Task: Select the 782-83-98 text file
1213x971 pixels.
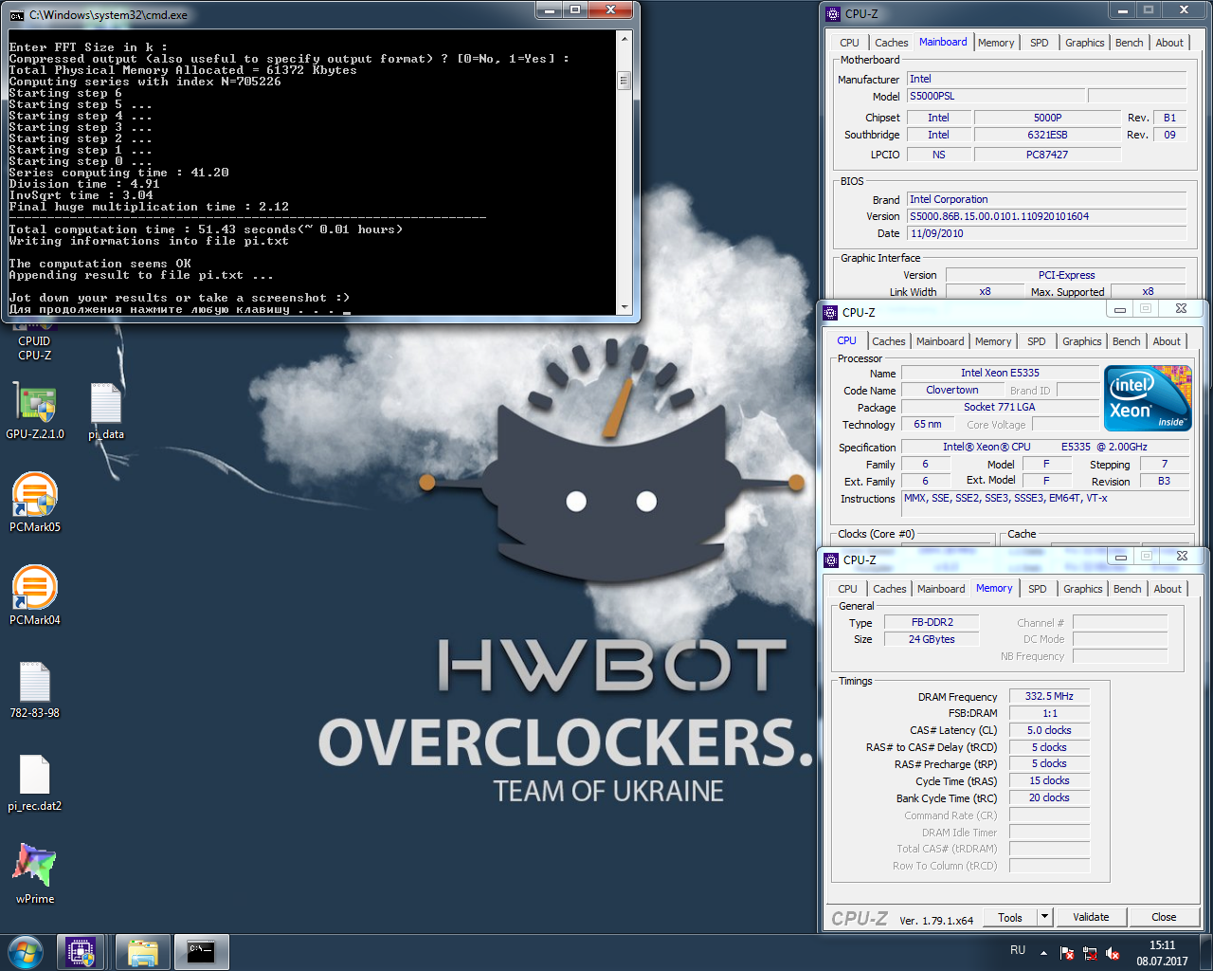Action: point(35,688)
